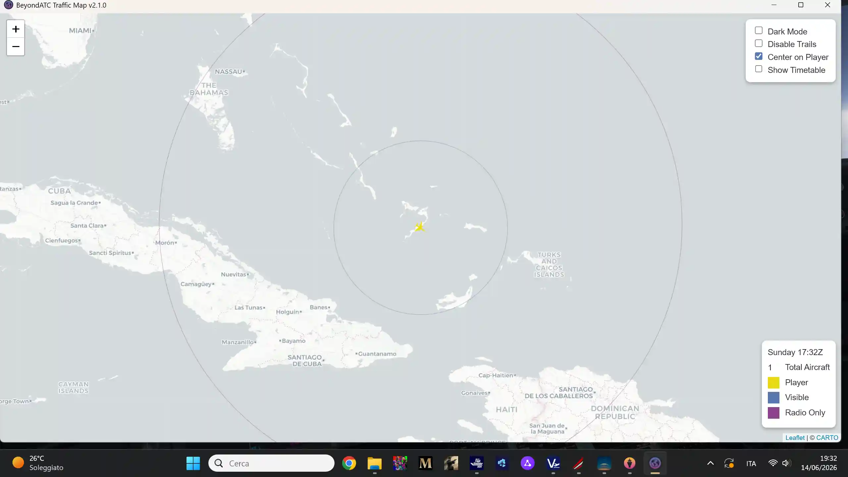This screenshot has height=477, width=848.
Task: Zoom in the map with plus button
Action: 16,29
